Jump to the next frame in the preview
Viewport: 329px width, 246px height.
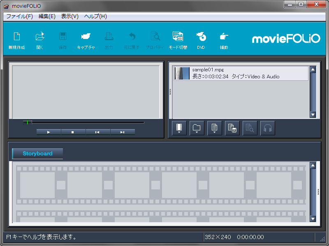pyautogui.click(x=123, y=132)
